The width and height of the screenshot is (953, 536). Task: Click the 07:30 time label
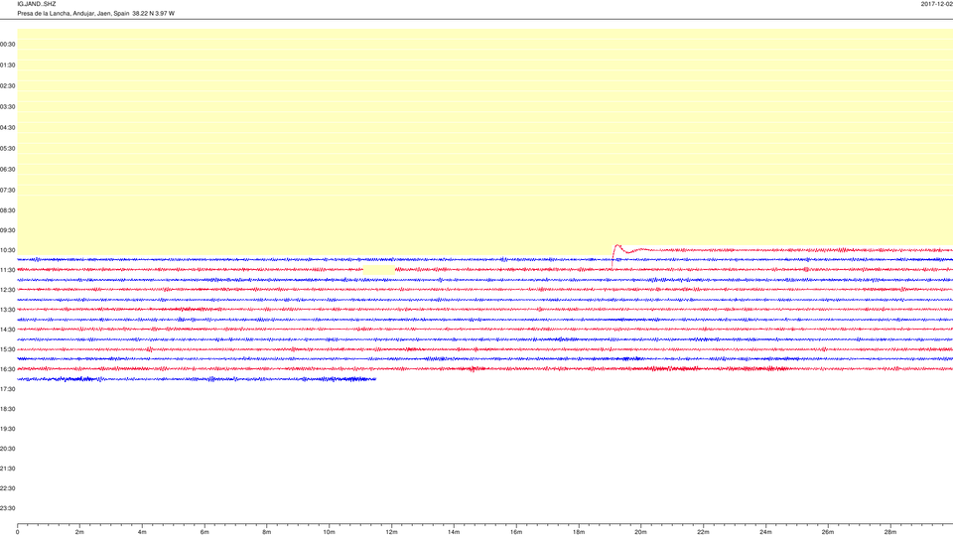tap(8, 191)
